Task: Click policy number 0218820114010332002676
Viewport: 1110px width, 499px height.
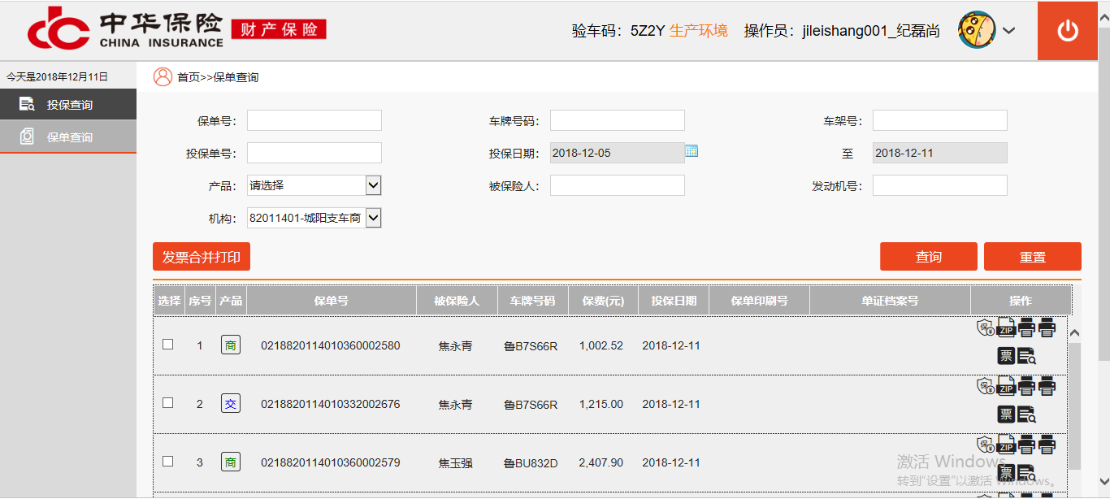Action: (x=331, y=404)
